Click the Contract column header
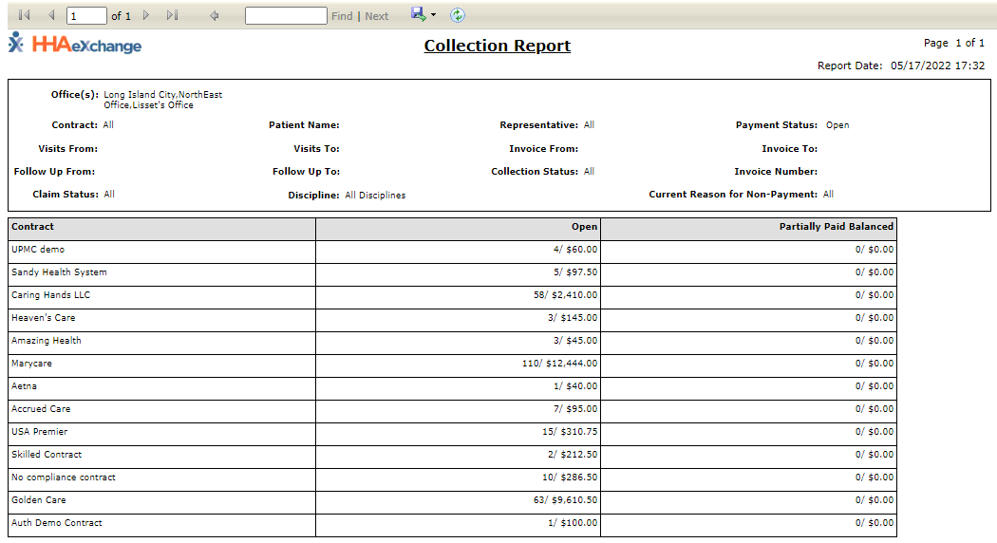 32,227
